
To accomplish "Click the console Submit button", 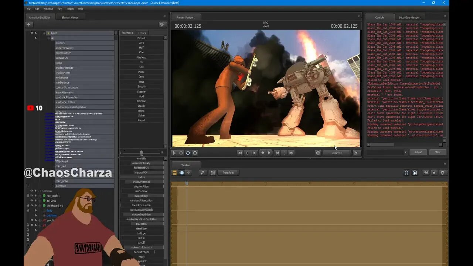I will coord(418,152).
